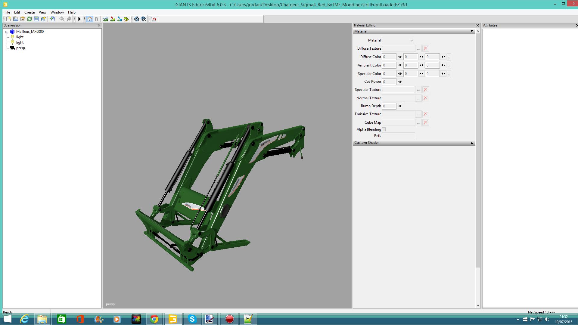Screen dimensions: 578x325
Task: Select the terrain sculpt mode icon
Action: point(106,19)
